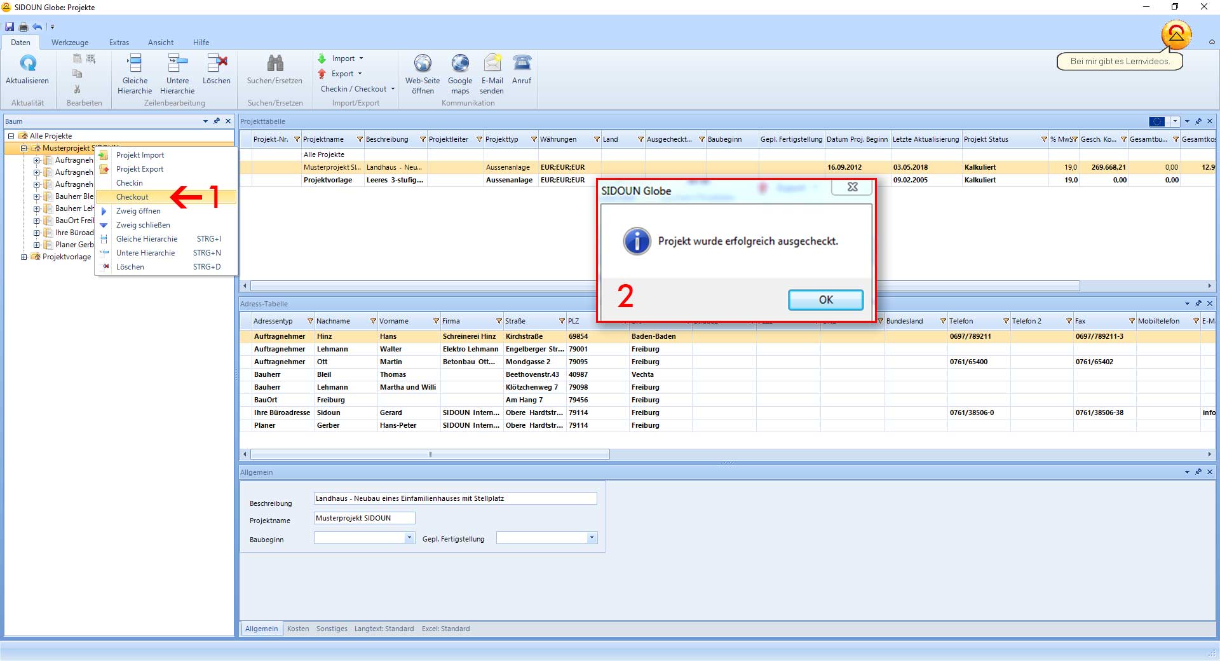Open Suchen/Ersetzen binoculars tool
1220x661 pixels.
click(274, 64)
